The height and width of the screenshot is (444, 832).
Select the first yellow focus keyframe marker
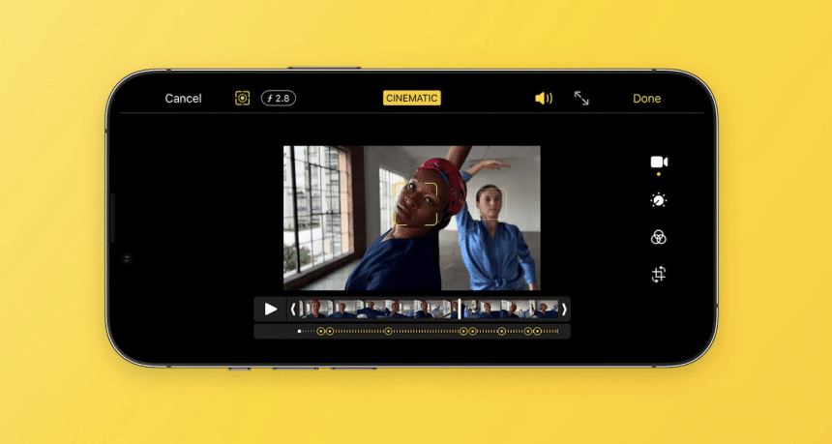321,331
